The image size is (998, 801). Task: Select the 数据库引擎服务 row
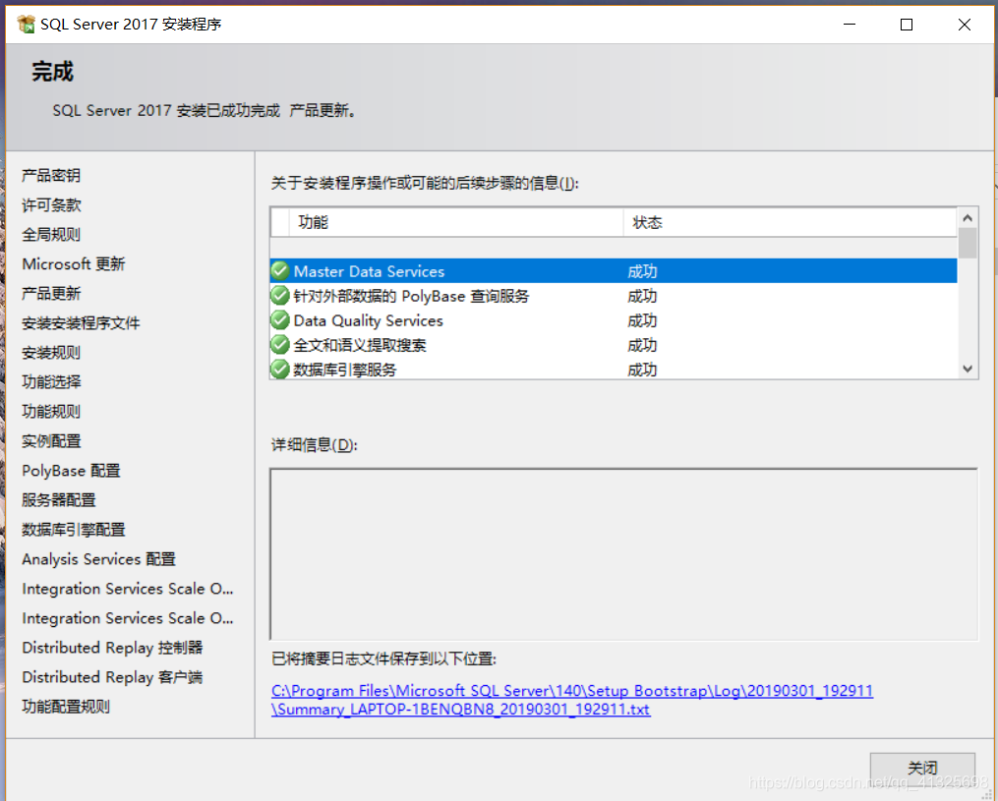tap(614, 369)
